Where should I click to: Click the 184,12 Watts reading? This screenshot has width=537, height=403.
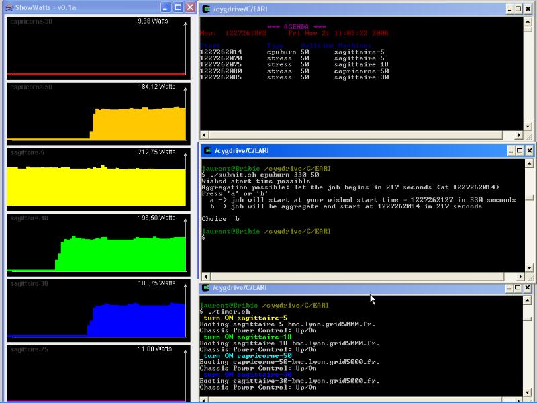tap(156, 87)
